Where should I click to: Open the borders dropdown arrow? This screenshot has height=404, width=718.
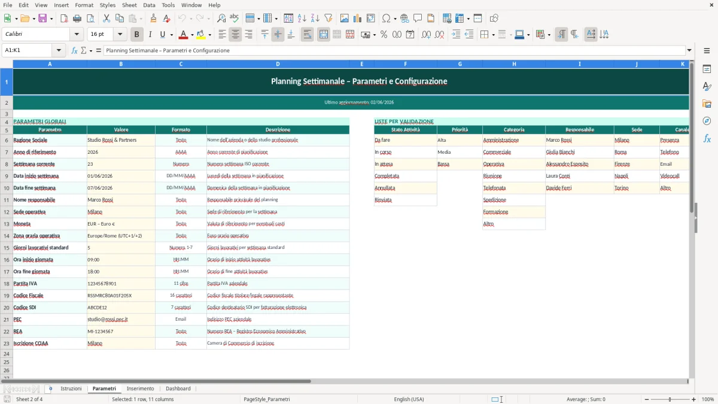click(493, 35)
